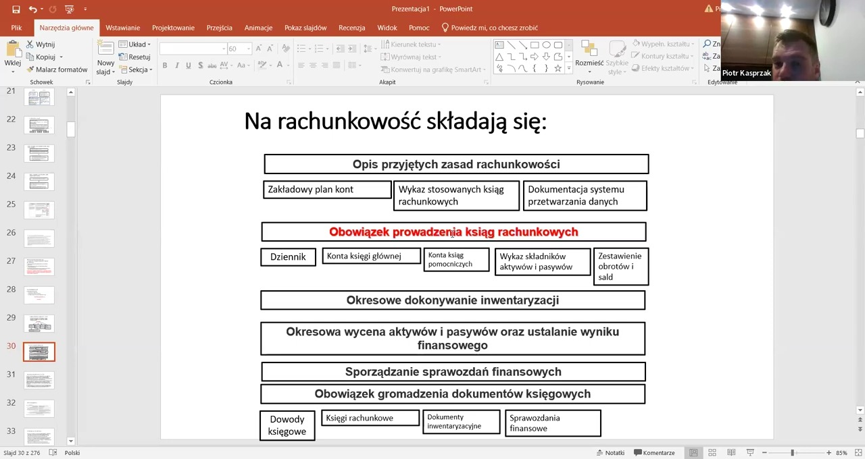Image resolution: width=865 pixels, height=459 pixels.
Task: Open Kierunek tekstu text direction
Action: coord(411,45)
